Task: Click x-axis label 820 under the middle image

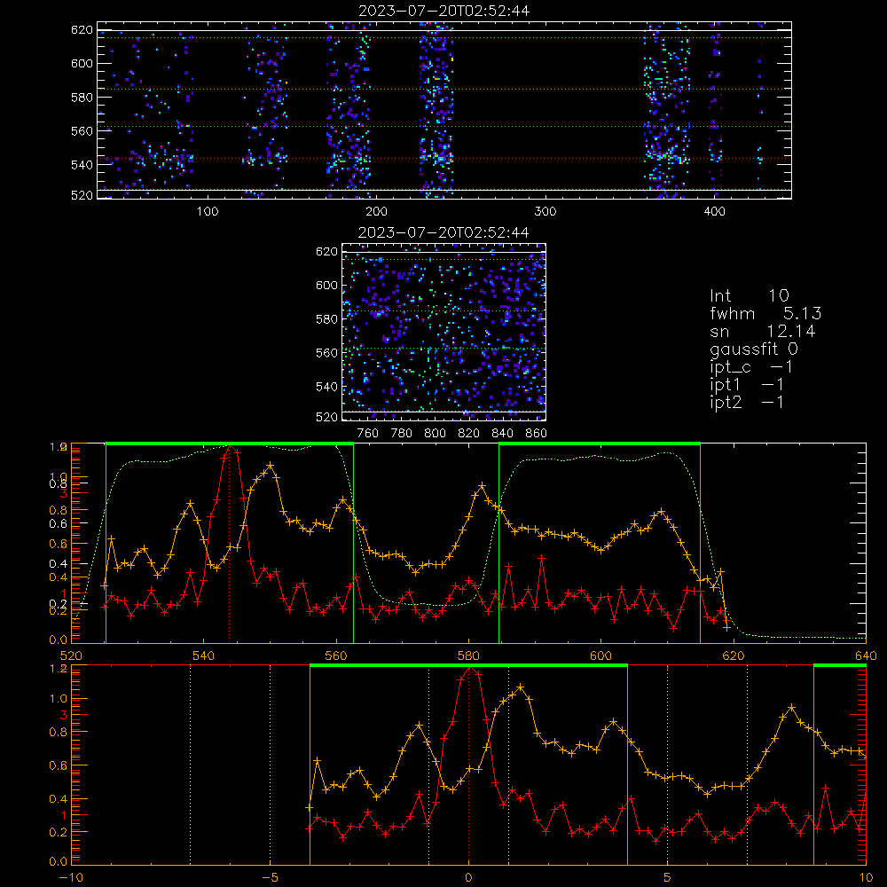Action: (469, 434)
